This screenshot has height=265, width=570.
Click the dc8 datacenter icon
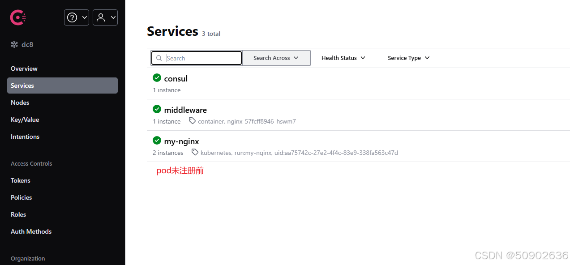[14, 45]
